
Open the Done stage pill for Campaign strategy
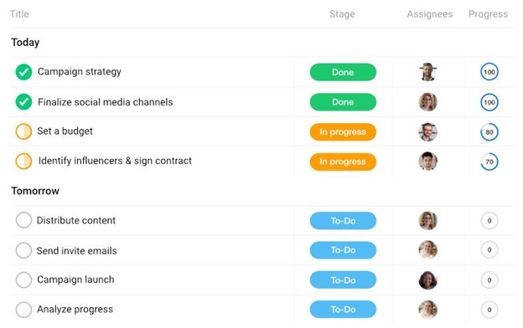(x=343, y=72)
